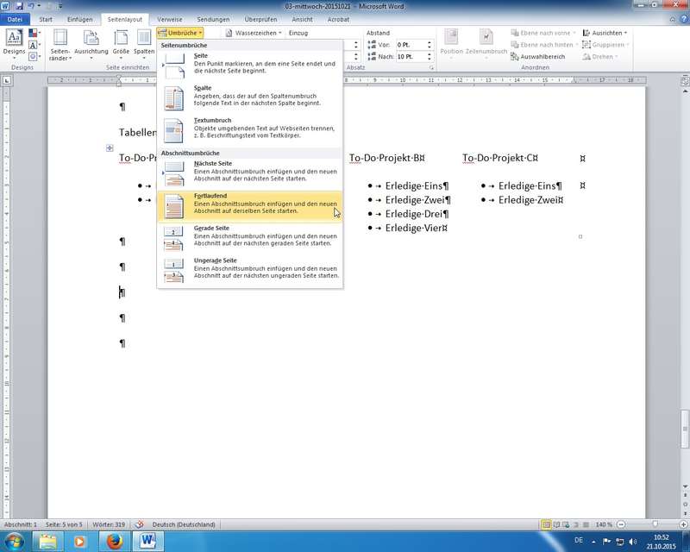
Task: Click the Undo icon in quick access toolbar
Action: pos(31,6)
